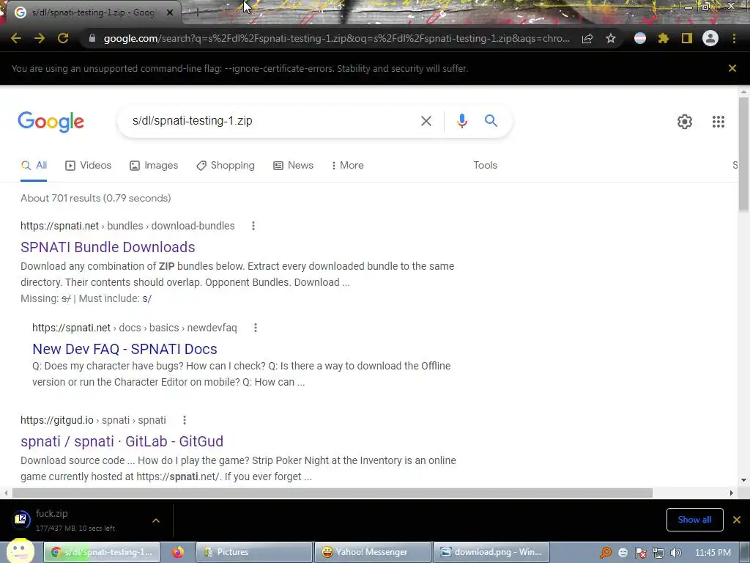Launch Firefox from the taskbar
Screen dimensions: 750x563
point(178,553)
